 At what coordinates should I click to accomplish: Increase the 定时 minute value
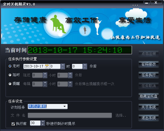(x=85, y=65)
